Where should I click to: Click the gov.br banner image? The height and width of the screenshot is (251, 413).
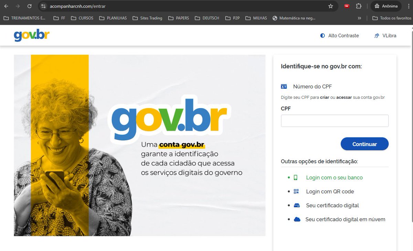point(139,145)
